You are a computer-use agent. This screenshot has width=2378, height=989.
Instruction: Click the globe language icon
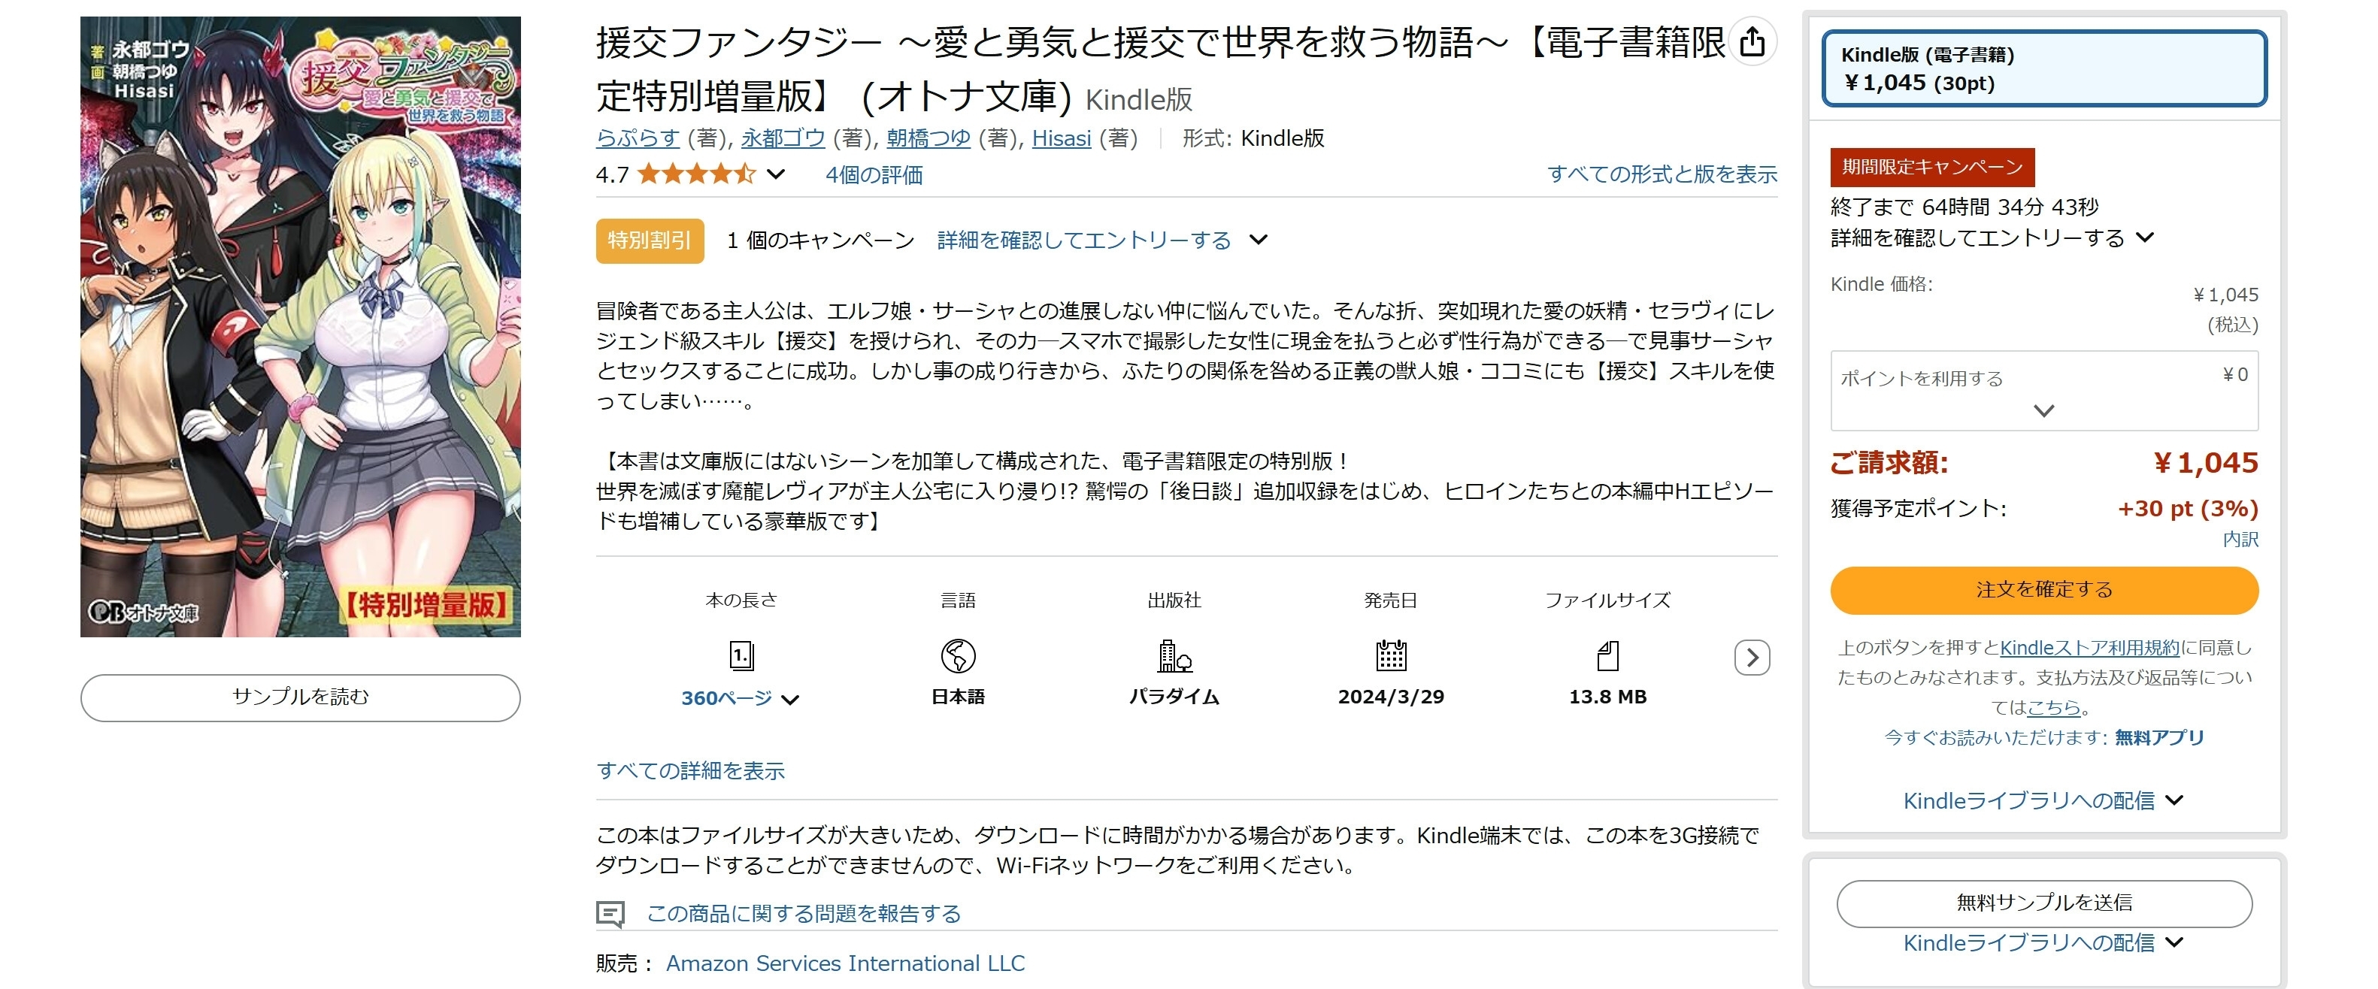pos(959,656)
